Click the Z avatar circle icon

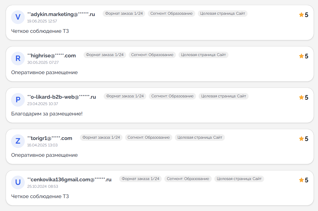pyautogui.click(x=18, y=141)
